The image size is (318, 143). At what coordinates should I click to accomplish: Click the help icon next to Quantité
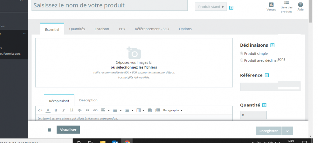tap(264, 105)
